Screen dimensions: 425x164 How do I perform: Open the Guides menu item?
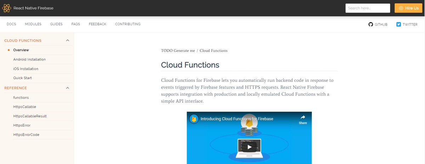[56, 24]
